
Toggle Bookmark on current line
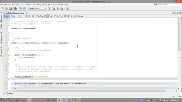[x=61, y=16]
